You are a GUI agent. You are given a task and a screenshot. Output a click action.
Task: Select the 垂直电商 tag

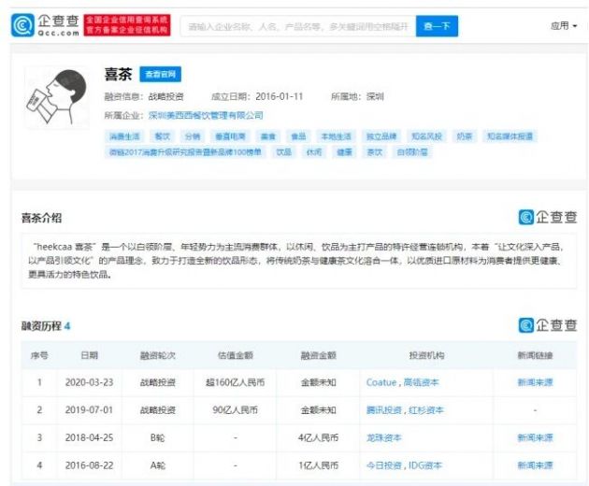tap(230, 136)
